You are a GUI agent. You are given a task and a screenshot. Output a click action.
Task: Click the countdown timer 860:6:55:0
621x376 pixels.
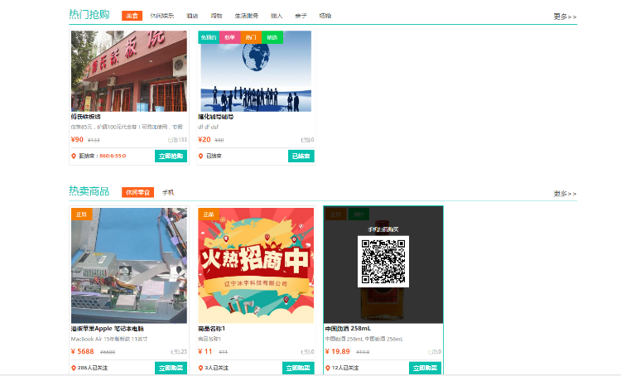tap(113, 156)
